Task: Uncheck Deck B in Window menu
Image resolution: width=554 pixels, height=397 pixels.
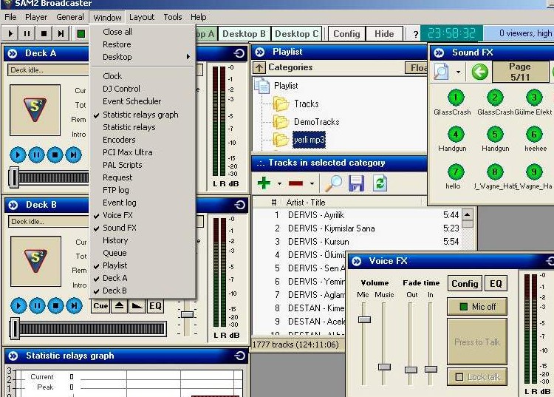Action: coord(114,291)
